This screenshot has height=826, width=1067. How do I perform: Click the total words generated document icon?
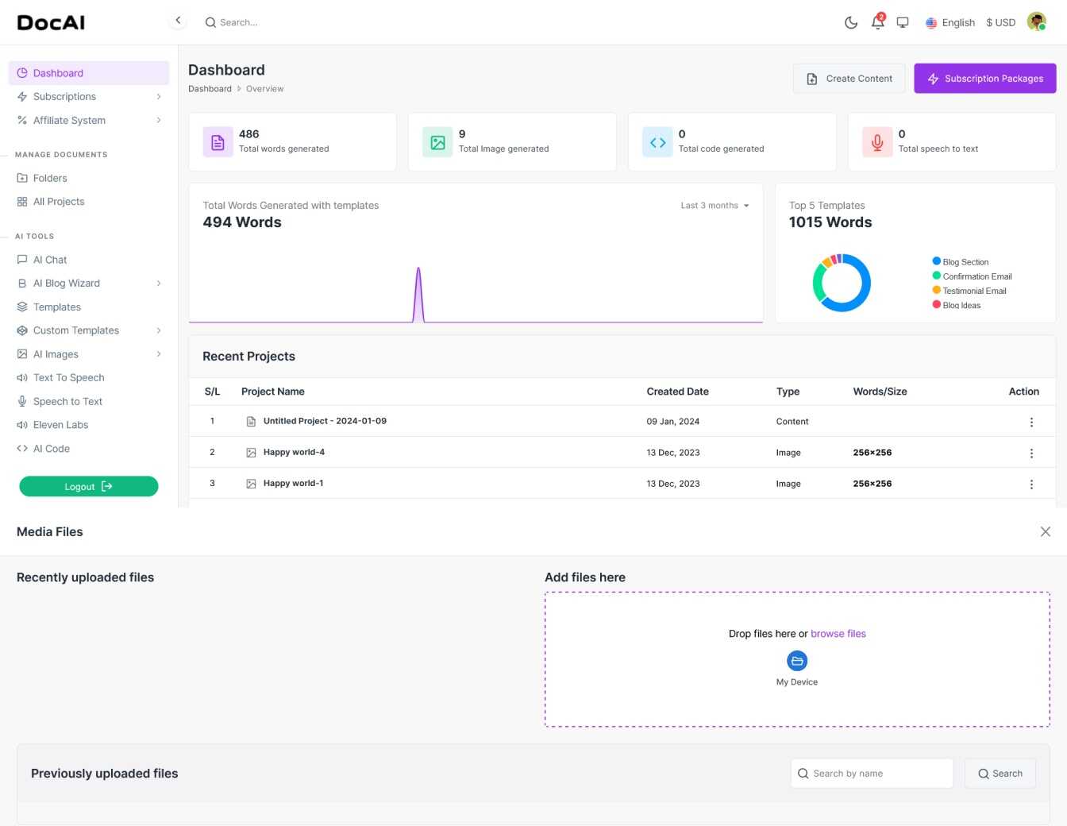point(218,142)
